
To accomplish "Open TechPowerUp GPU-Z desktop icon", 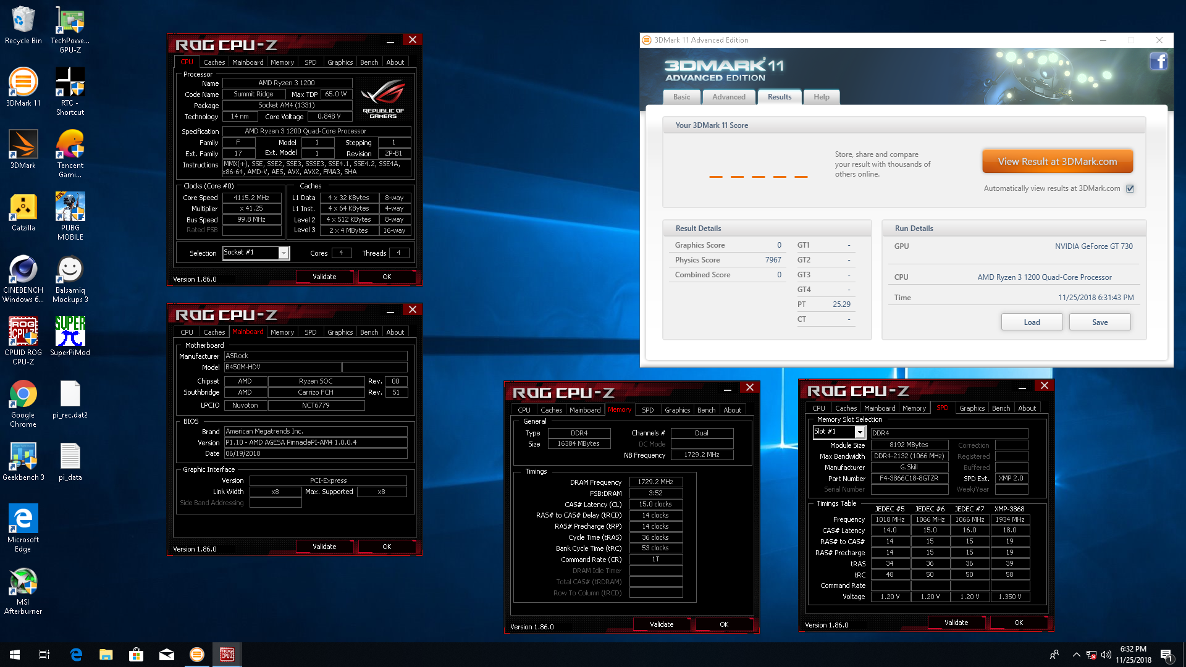I will (x=70, y=30).
